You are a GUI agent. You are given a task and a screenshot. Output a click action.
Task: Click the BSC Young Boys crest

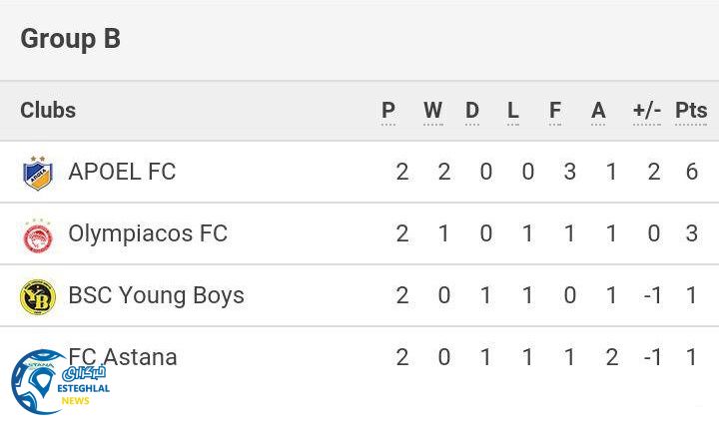[x=38, y=296]
